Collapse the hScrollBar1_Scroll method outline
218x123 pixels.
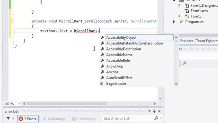click(13, 21)
